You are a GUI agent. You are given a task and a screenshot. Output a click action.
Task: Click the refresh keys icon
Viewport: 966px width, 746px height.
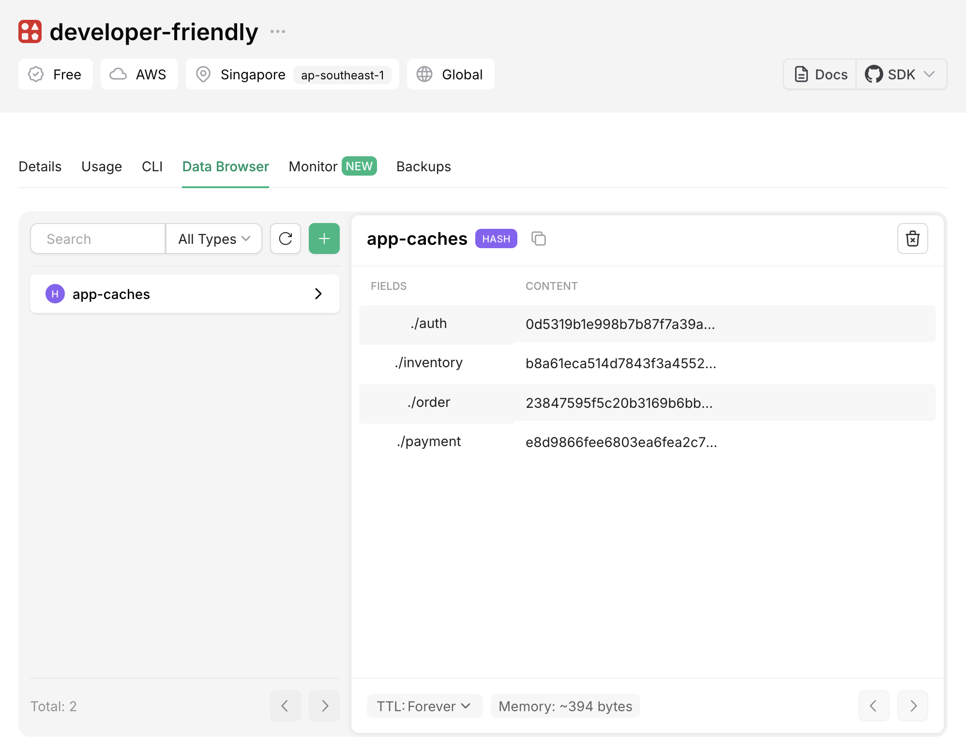click(x=286, y=239)
